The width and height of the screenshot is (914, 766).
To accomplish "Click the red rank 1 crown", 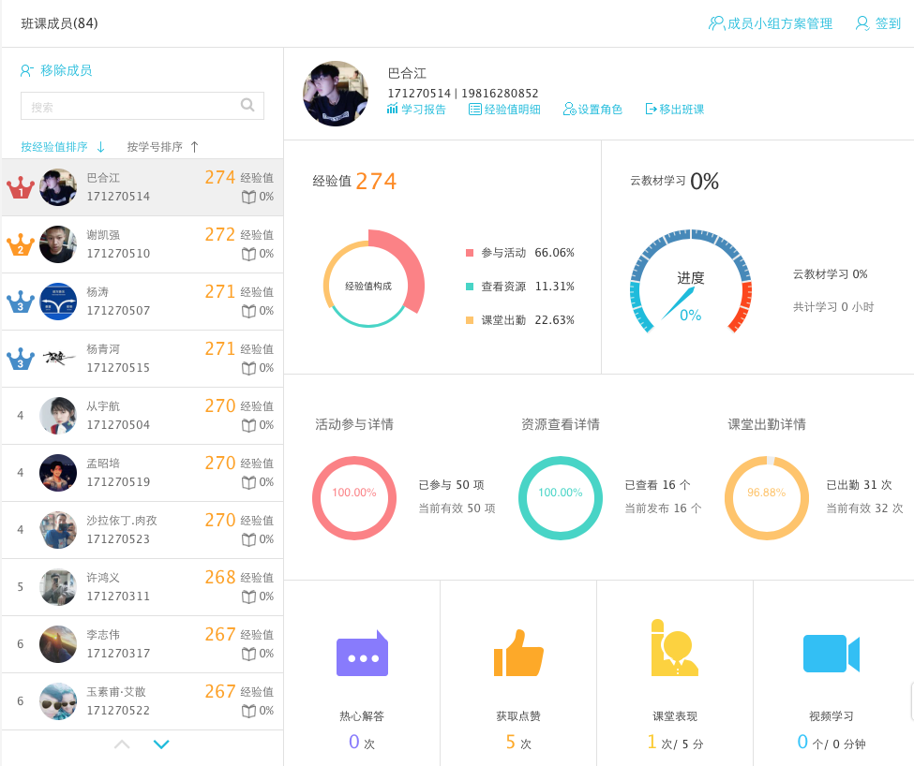I will (21, 188).
